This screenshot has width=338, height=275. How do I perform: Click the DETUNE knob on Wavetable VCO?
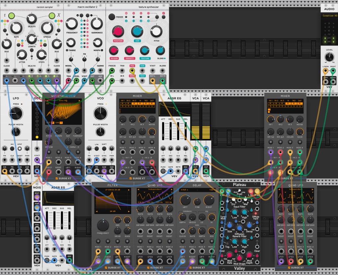tap(49, 142)
